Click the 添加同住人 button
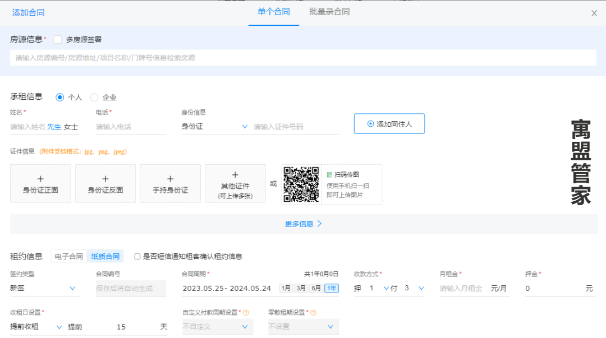Viewport: 606px width, 338px height. click(389, 124)
